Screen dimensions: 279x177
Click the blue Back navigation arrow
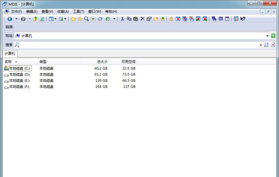[10, 19]
